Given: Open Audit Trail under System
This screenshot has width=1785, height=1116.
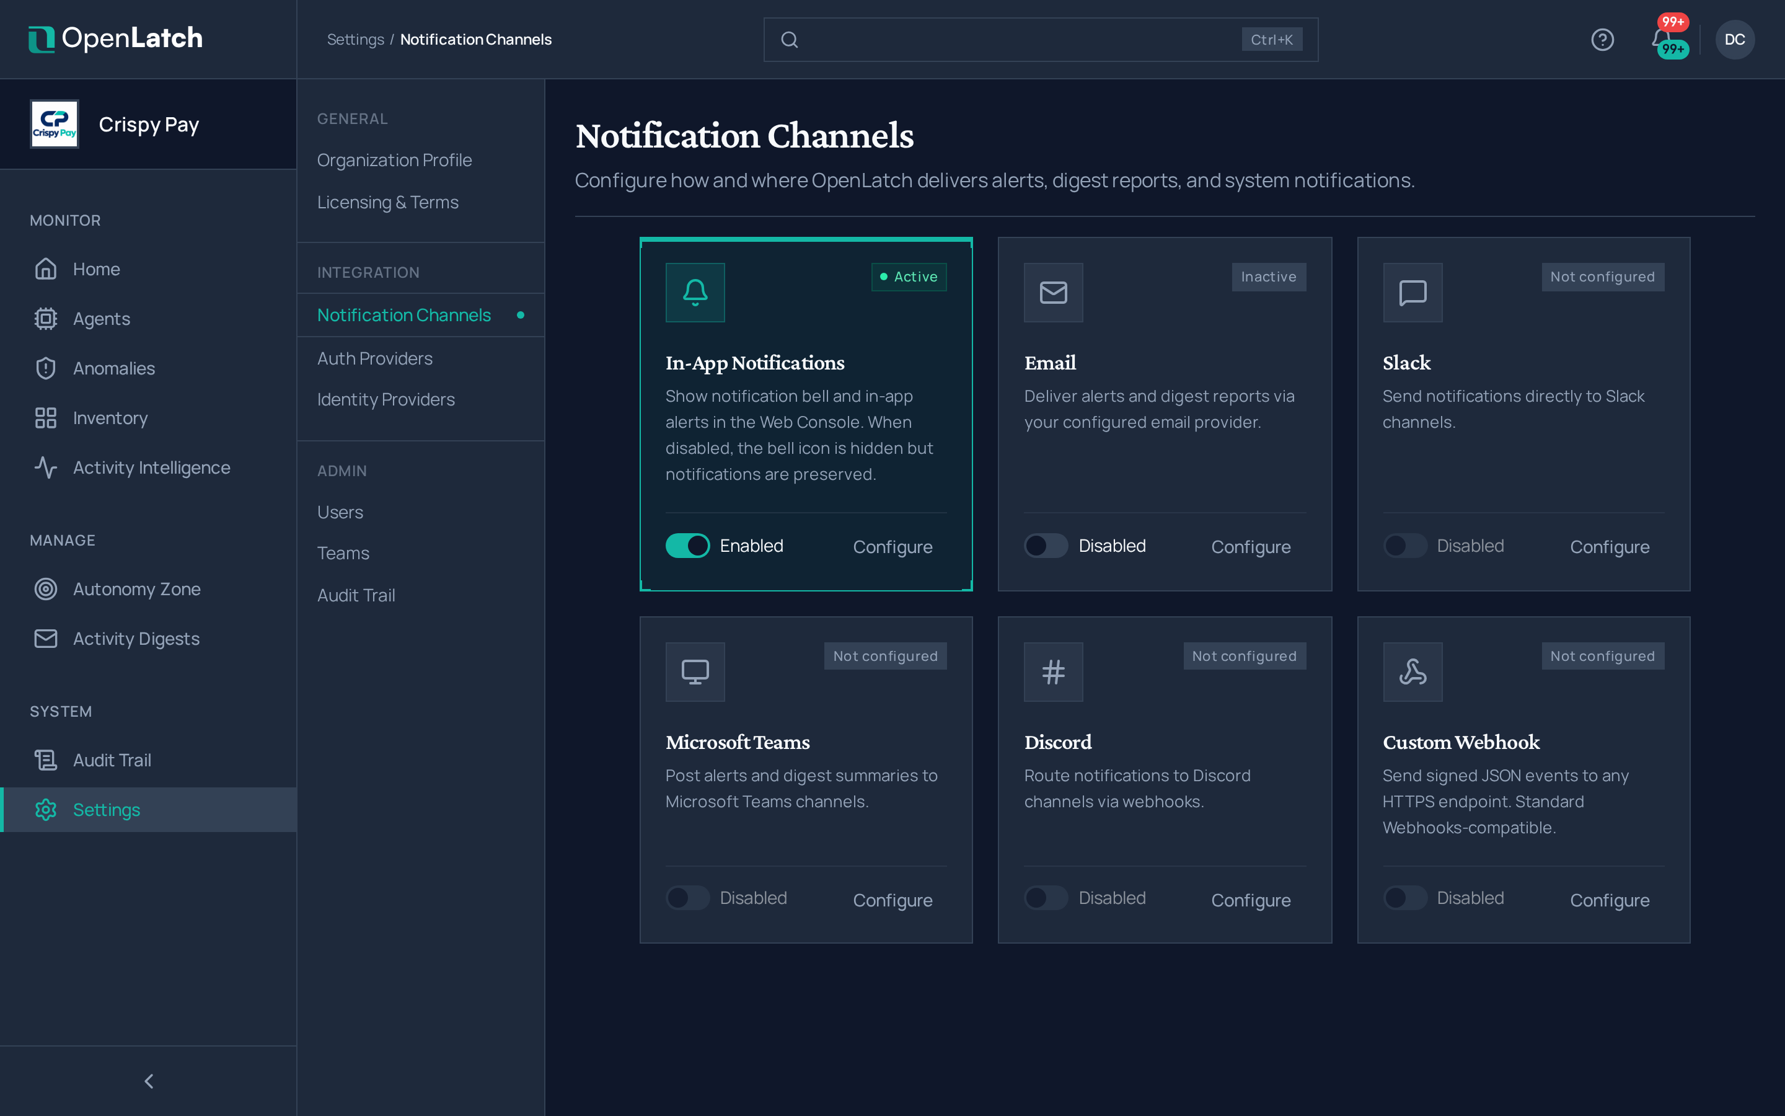Looking at the screenshot, I should (148, 760).
